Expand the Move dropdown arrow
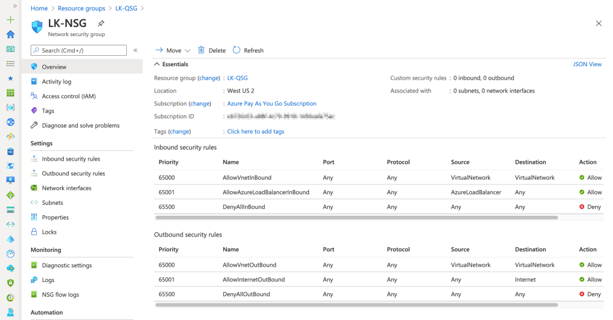Viewport: 613px width, 320px height. pyautogui.click(x=188, y=51)
